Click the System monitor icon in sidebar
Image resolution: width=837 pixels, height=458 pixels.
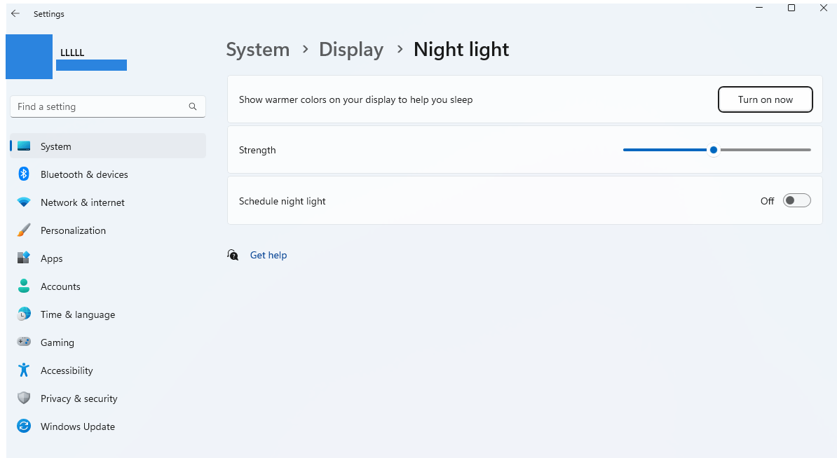24,146
